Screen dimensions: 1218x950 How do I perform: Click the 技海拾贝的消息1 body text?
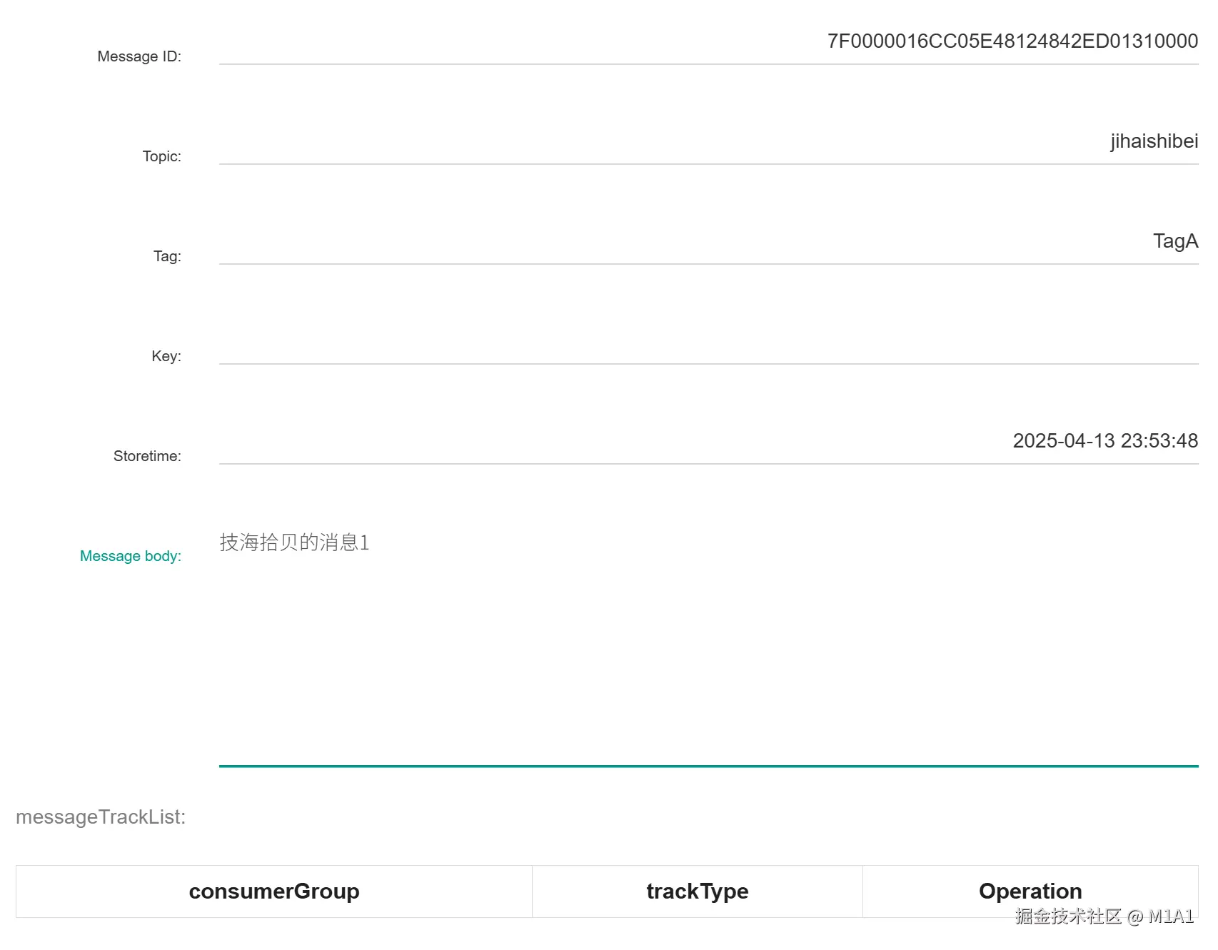294,542
